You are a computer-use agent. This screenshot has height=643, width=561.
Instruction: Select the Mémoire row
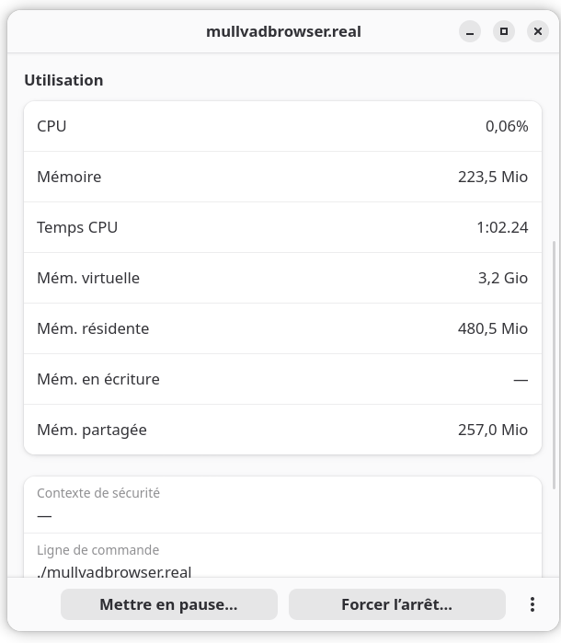[282, 177]
